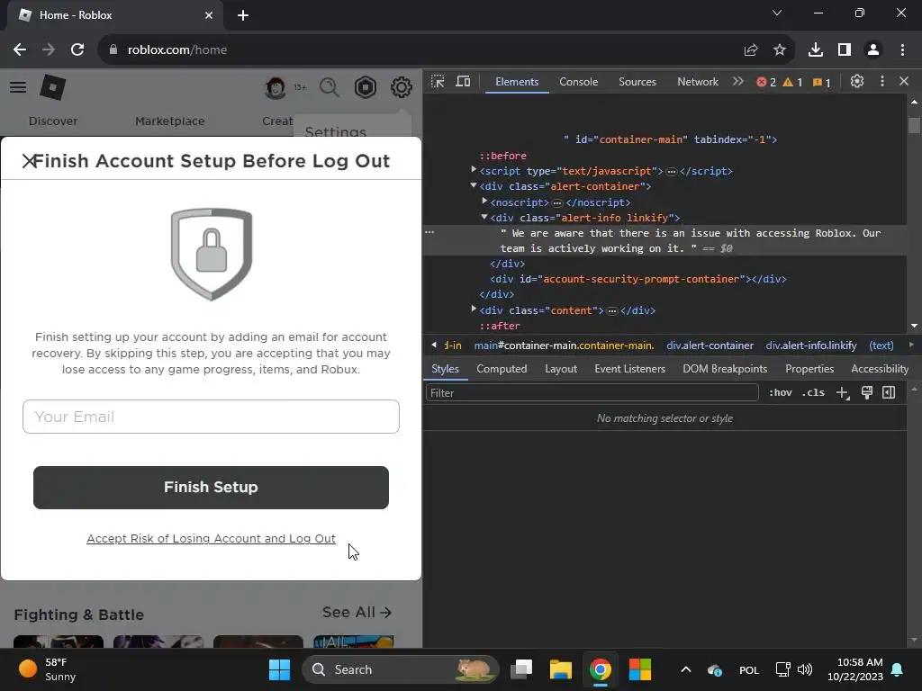Open the Marketplace nav link
The height and width of the screenshot is (691, 922).
170,121
